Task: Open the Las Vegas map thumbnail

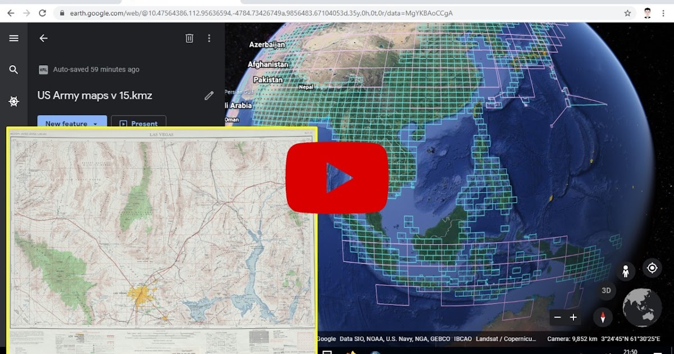Action: 162,240
